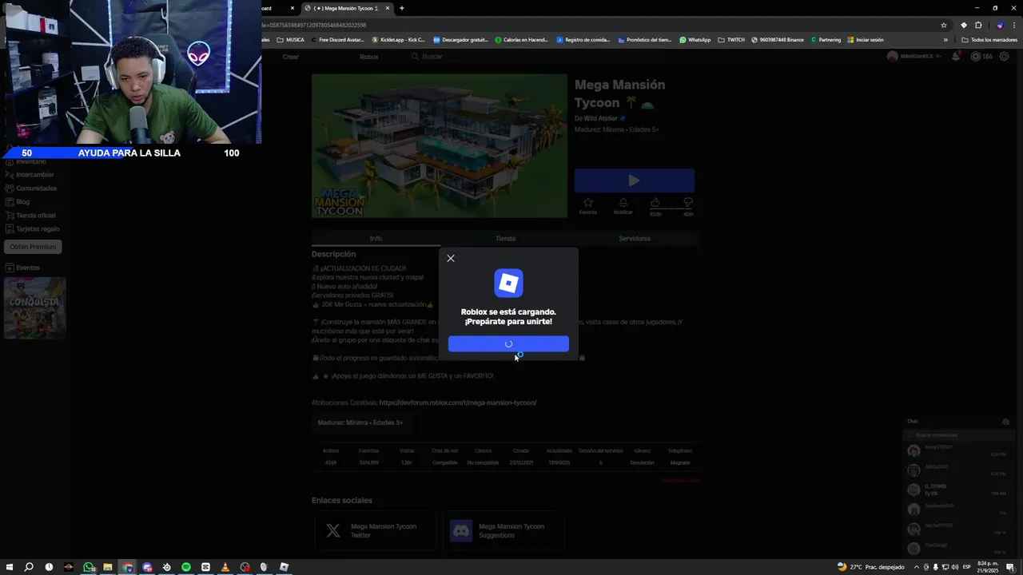1023x575 pixels.
Task: Click the ESP keyboard language indicator
Action: (967, 567)
